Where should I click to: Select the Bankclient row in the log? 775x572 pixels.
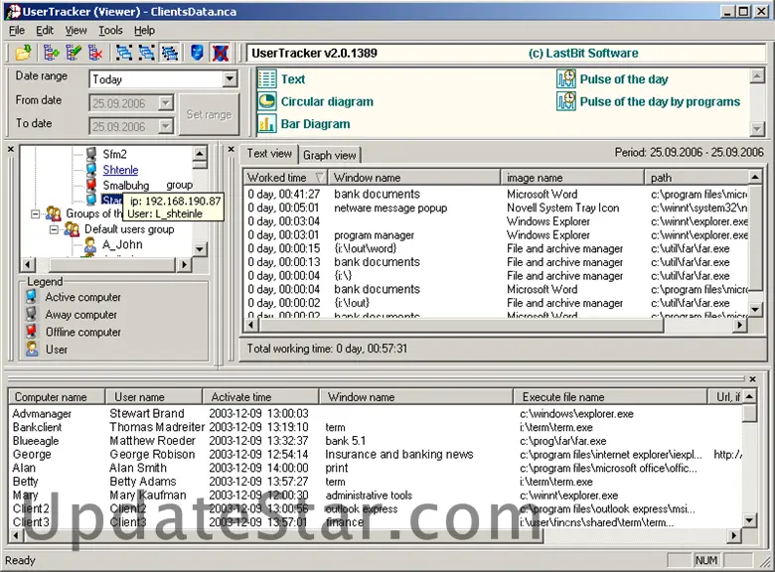click(376, 427)
